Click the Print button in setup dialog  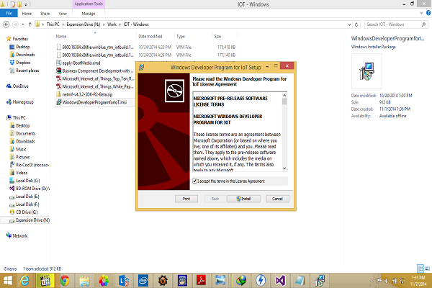pyautogui.click(x=186, y=199)
